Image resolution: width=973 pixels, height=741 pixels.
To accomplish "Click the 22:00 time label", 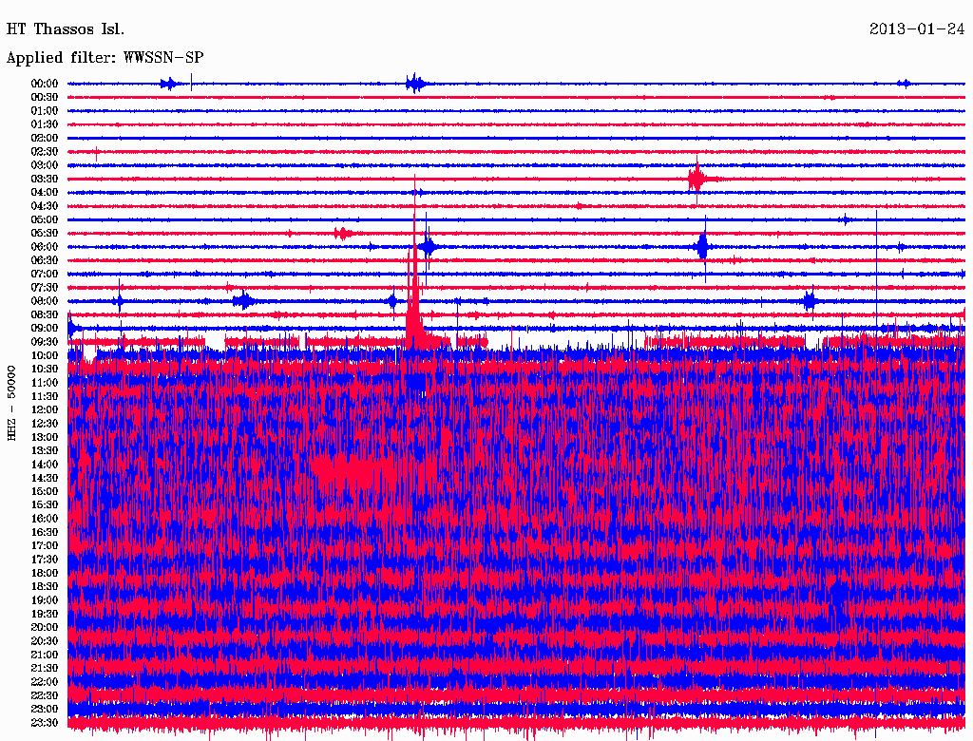I will coord(45,681).
